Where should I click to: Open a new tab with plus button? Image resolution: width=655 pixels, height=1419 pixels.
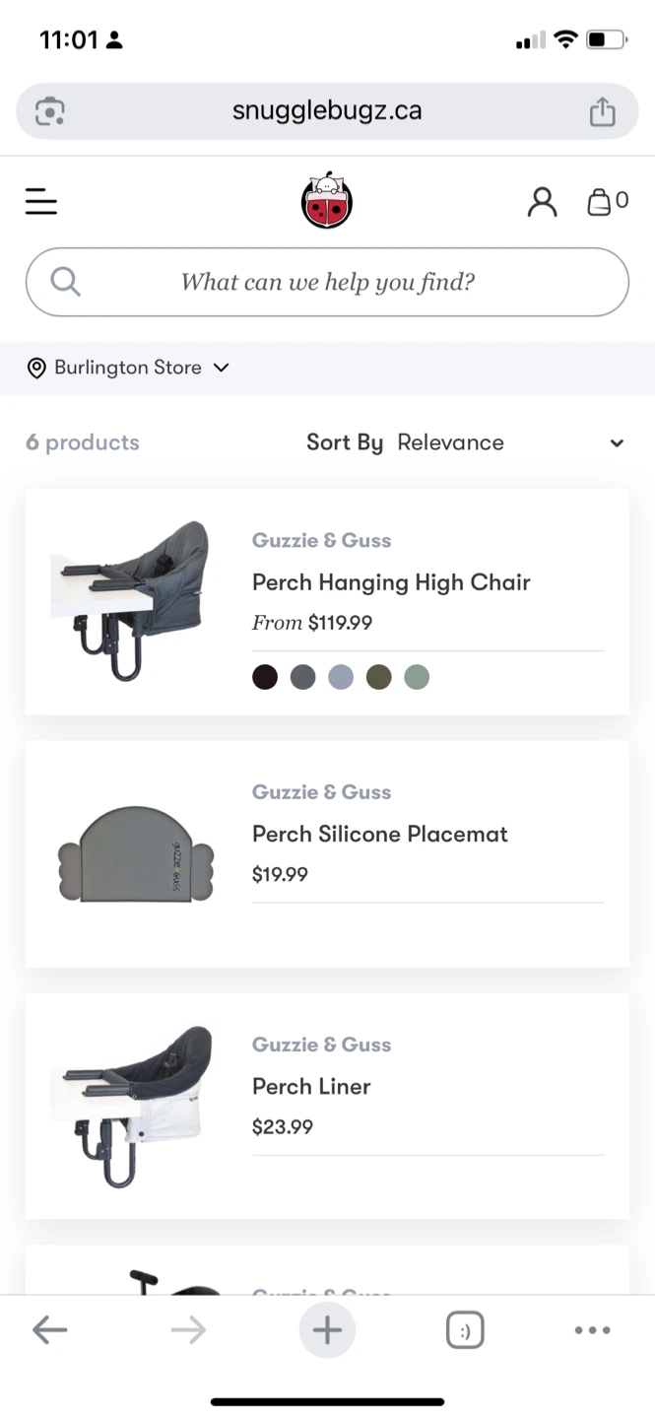[x=327, y=1330]
